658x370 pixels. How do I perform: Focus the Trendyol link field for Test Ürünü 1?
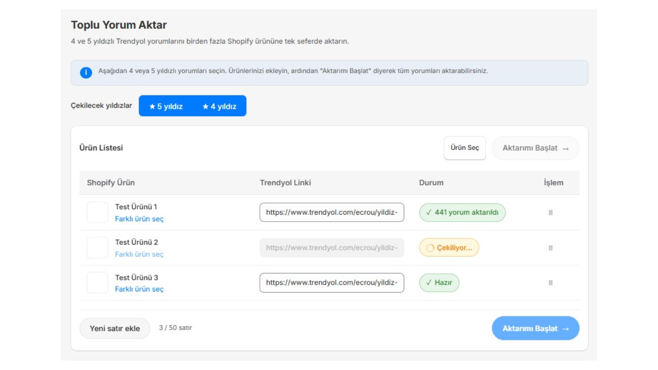(331, 213)
